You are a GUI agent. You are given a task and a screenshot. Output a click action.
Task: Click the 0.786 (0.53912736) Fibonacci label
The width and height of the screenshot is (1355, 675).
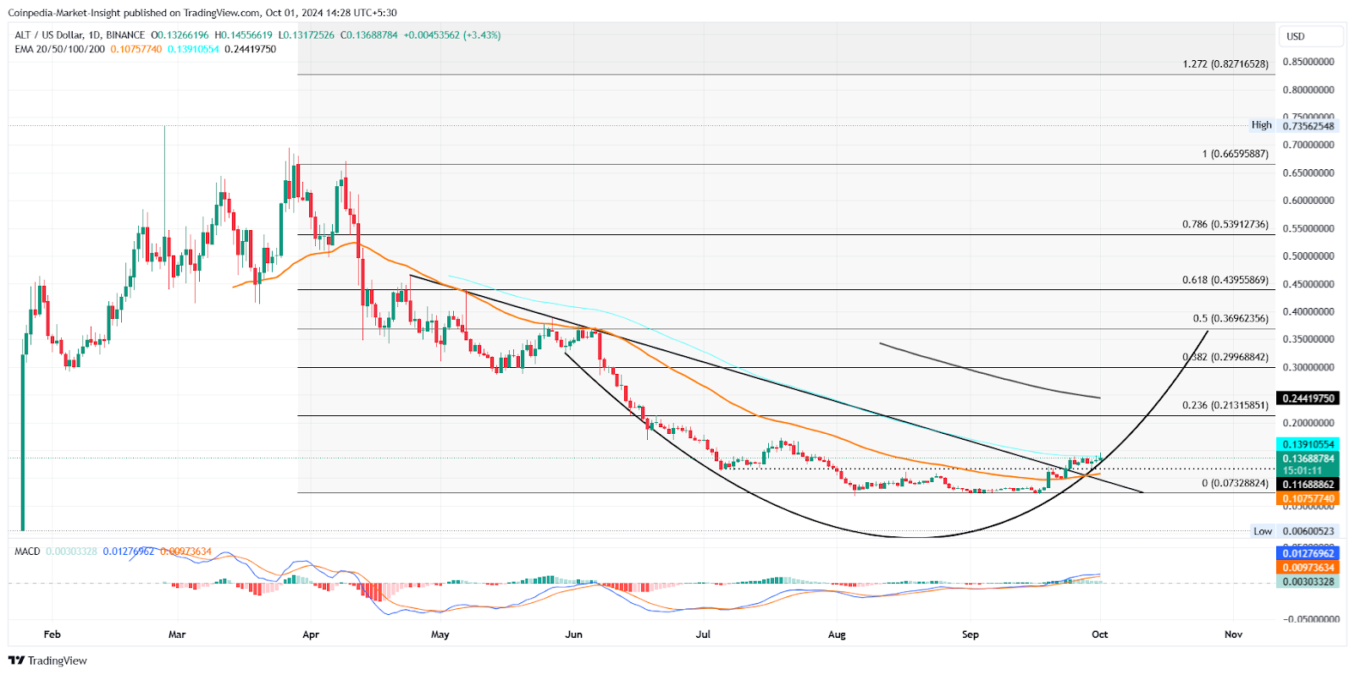pos(1225,225)
